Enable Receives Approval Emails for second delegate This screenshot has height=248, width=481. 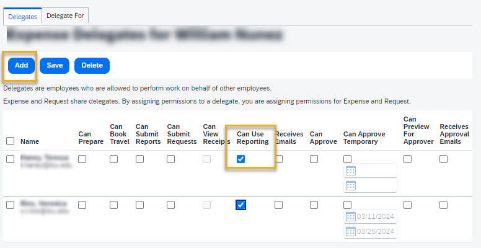point(443,205)
